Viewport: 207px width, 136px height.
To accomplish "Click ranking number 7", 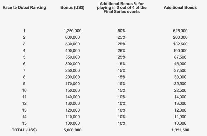I will [x=24, y=70].
